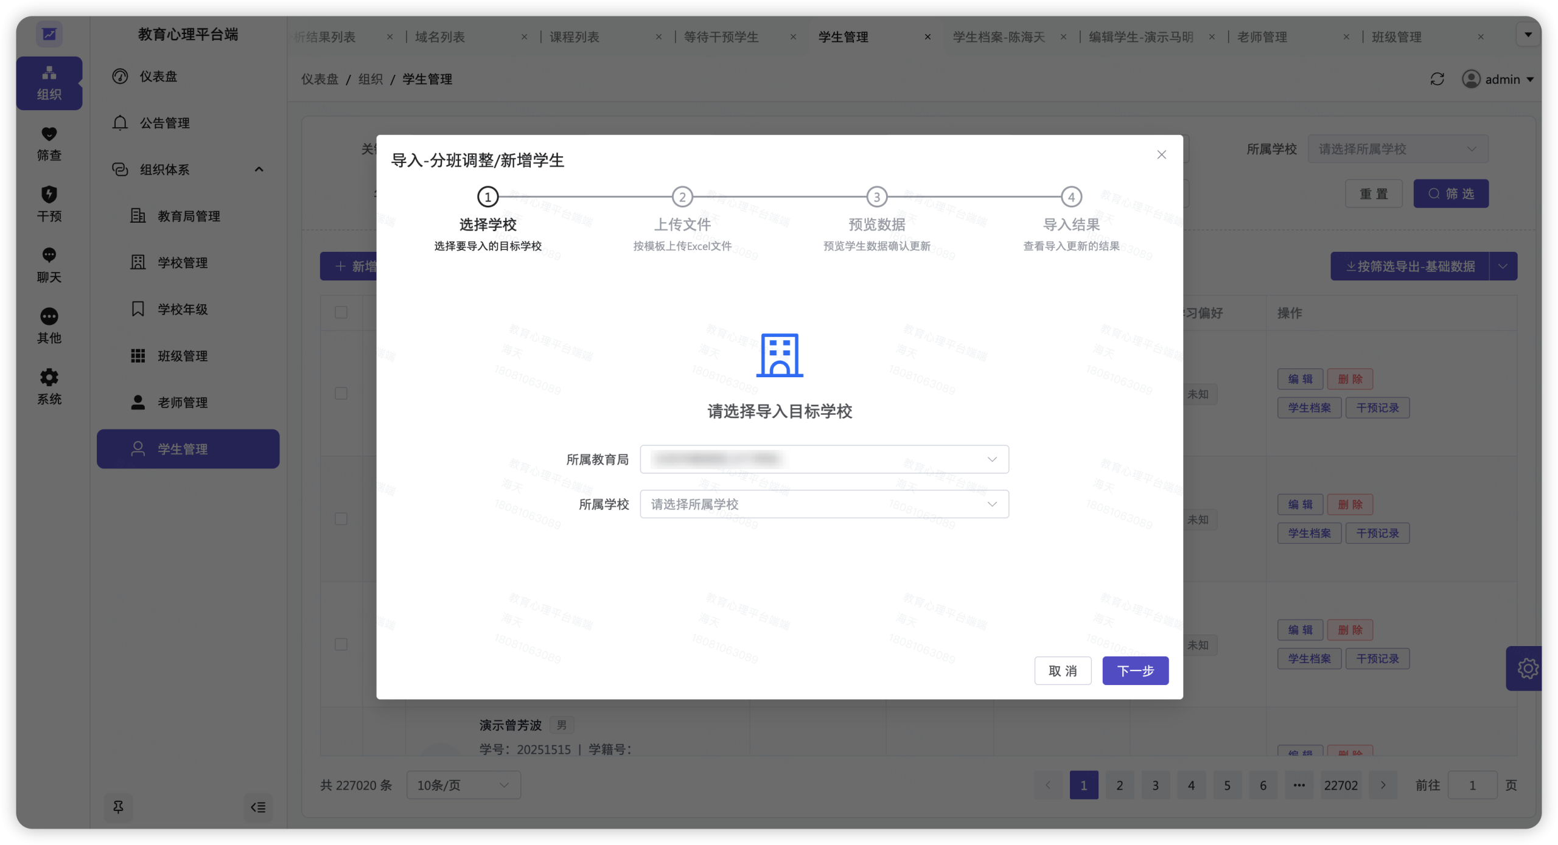Open the 系统 gear module
1558x845 pixels.
tap(49, 387)
